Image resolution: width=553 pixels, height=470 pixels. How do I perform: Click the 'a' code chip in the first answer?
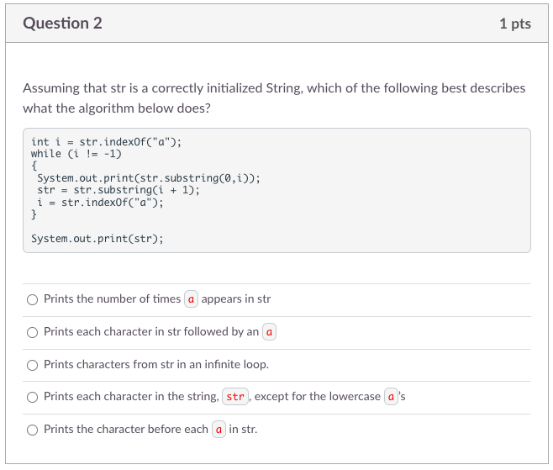coord(191,299)
